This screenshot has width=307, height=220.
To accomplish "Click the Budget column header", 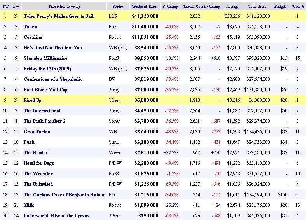I will pyautogui.click(x=281, y=7).
